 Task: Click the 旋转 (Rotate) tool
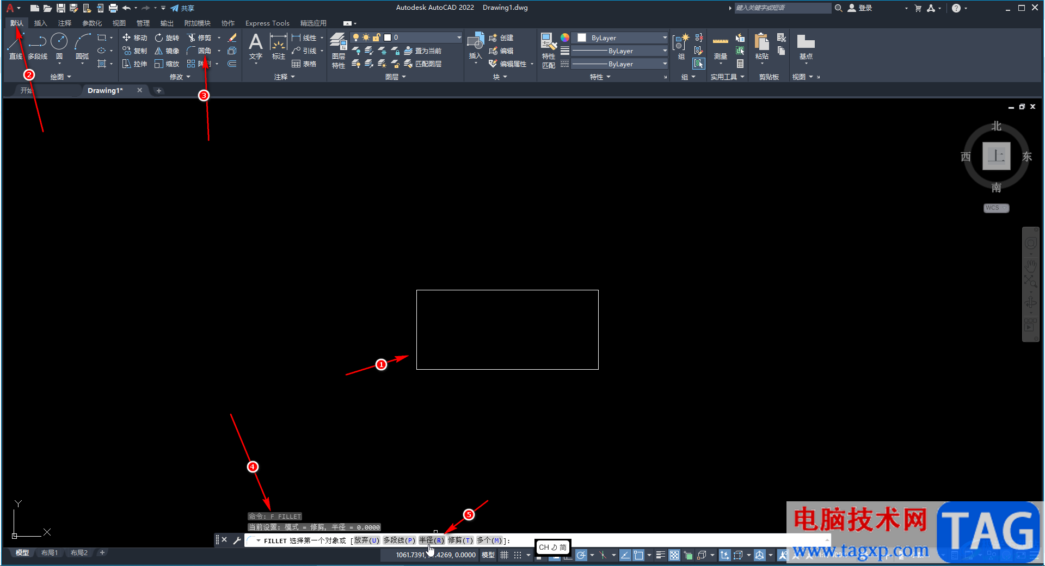tap(167, 38)
